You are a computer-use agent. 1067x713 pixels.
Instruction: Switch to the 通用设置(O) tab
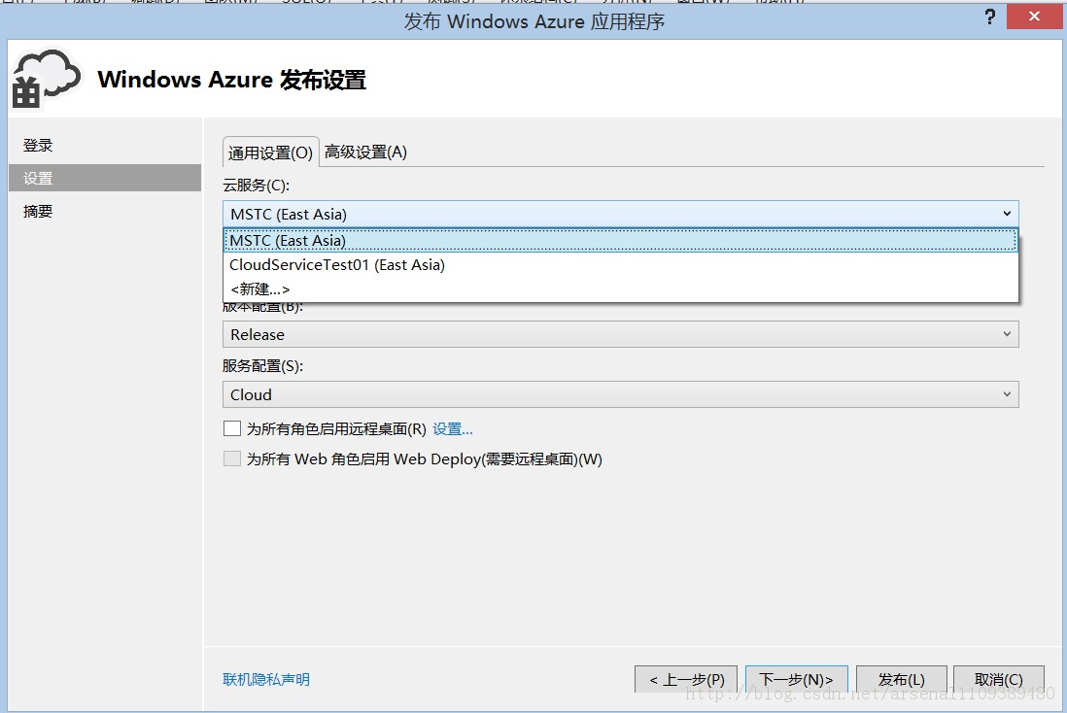(x=270, y=153)
